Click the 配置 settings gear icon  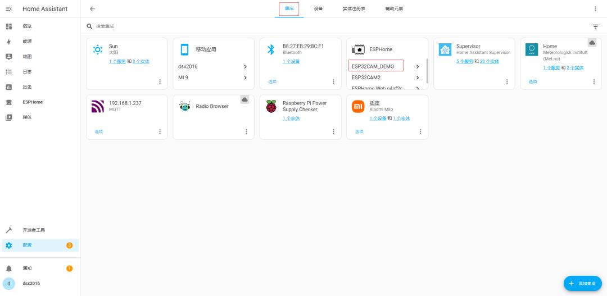tap(9, 245)
